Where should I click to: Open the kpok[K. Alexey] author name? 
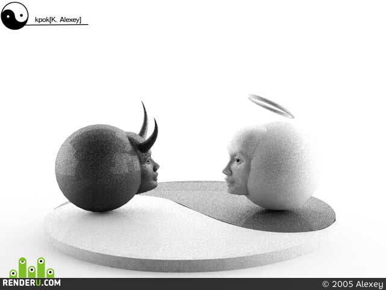[x=58, y=20]
